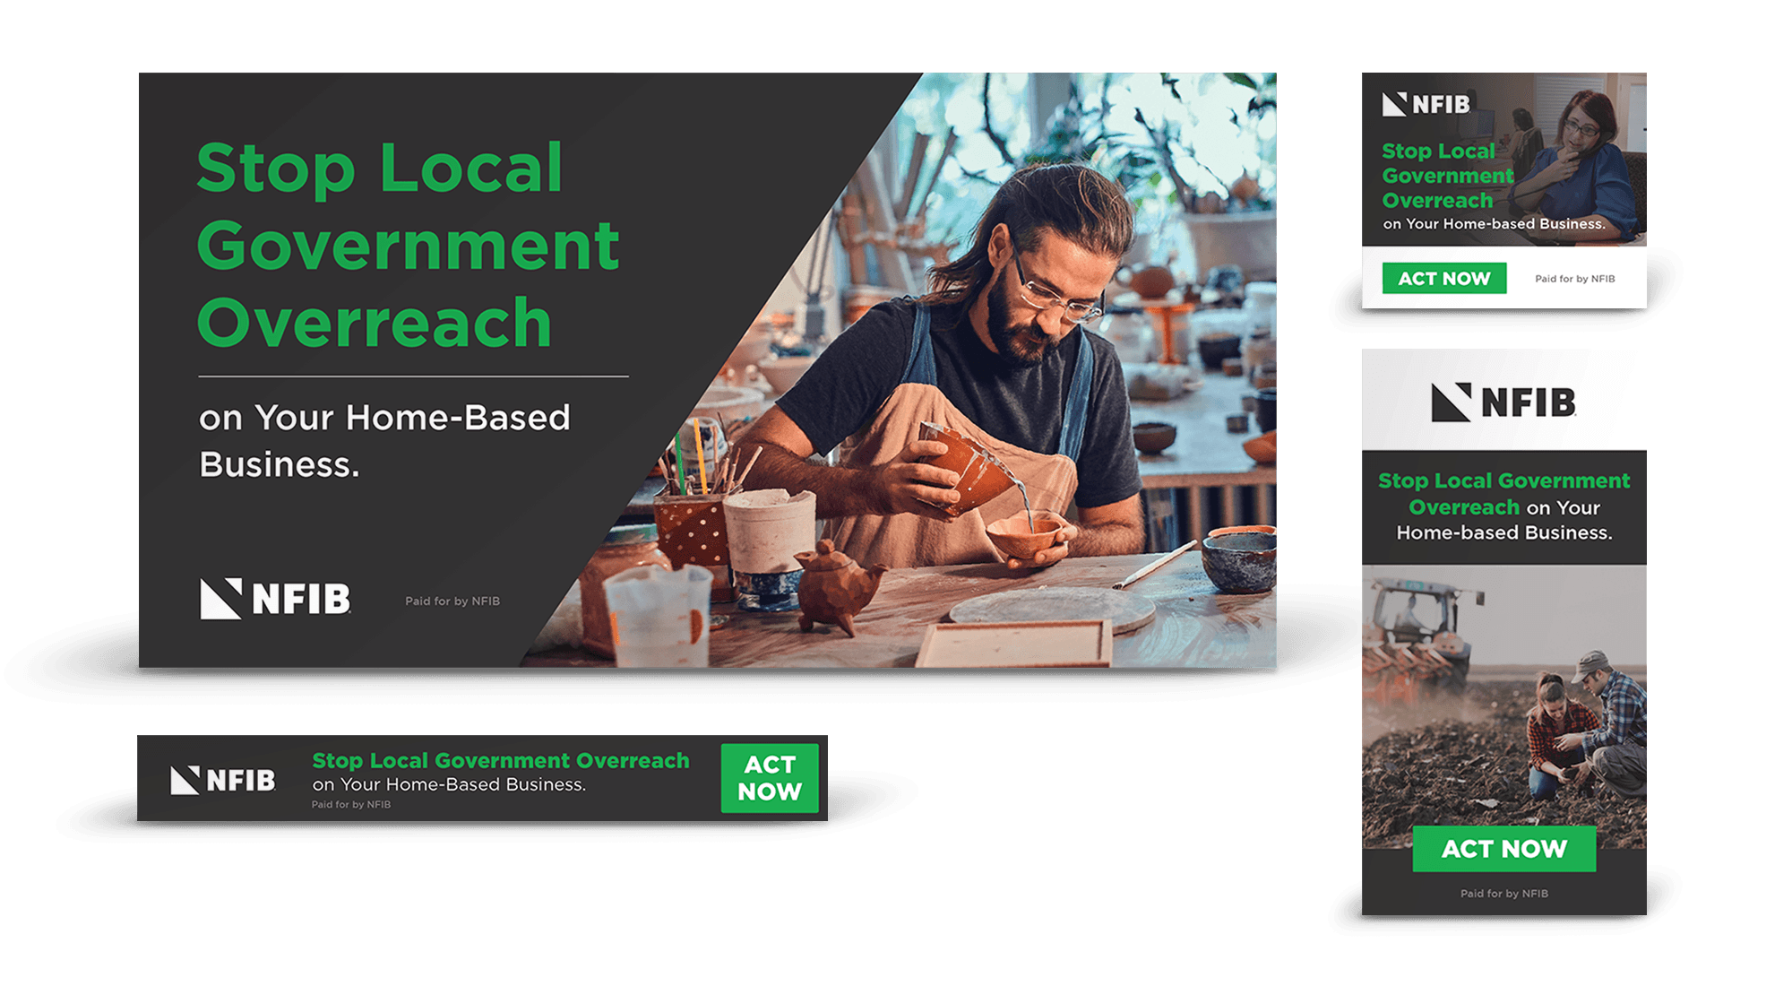This screenshot has width=1792, height=986.
Task: Click the NFIB logo in large ad
Action: coord(275,599)
